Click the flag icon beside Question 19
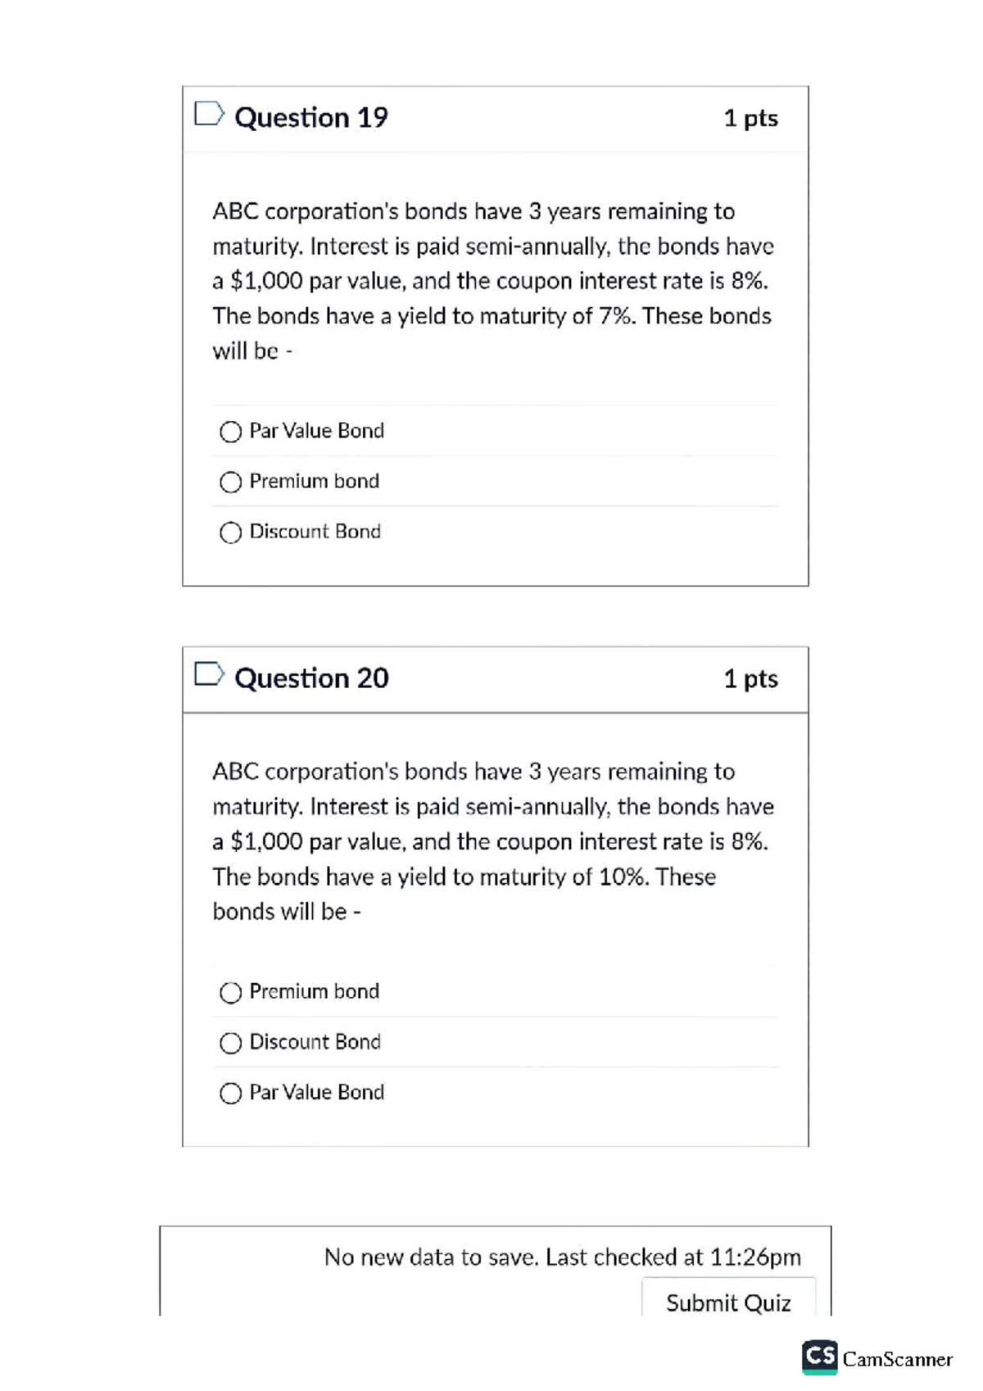 (x=210, y=117)
